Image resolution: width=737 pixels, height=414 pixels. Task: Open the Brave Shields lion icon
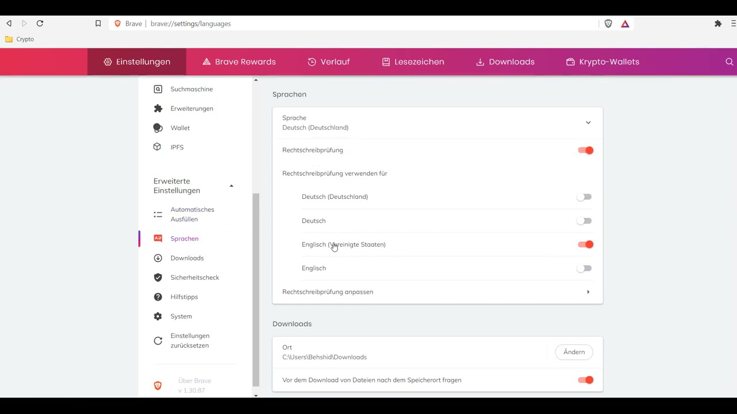pos(608,24)
